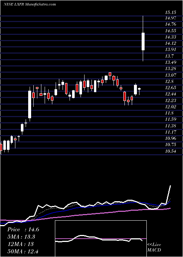183x257 pixels.
Task: Click the 13.28 price axis label
Action: click(171, 69)
